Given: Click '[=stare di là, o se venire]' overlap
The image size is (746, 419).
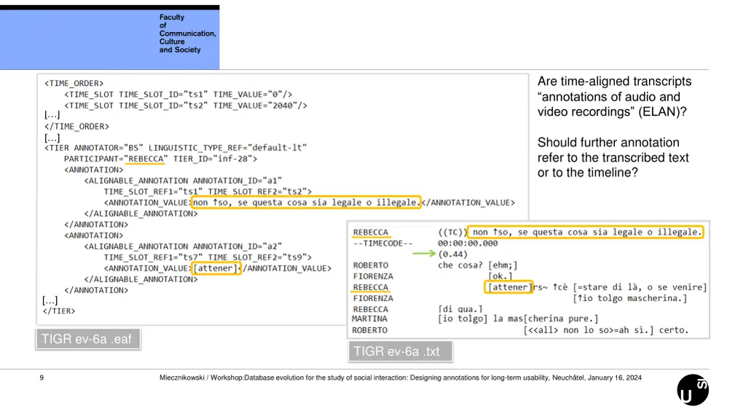Looking at the screenshot, I should click(x=640, y=287).
